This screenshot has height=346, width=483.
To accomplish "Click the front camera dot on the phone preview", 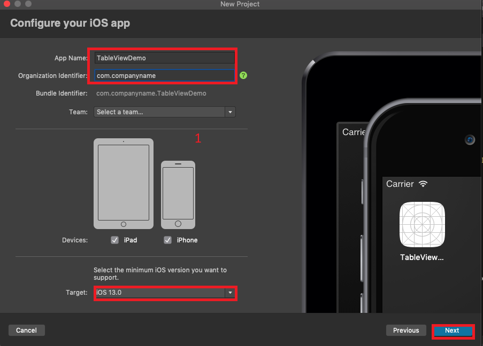I will pyautogui.click(x=470, y=140).
